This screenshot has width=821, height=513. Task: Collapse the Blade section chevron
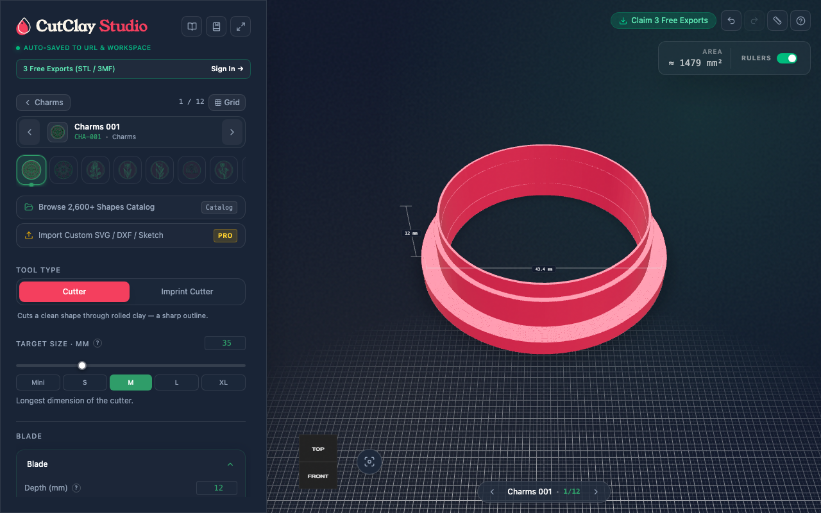pos(230,464)
